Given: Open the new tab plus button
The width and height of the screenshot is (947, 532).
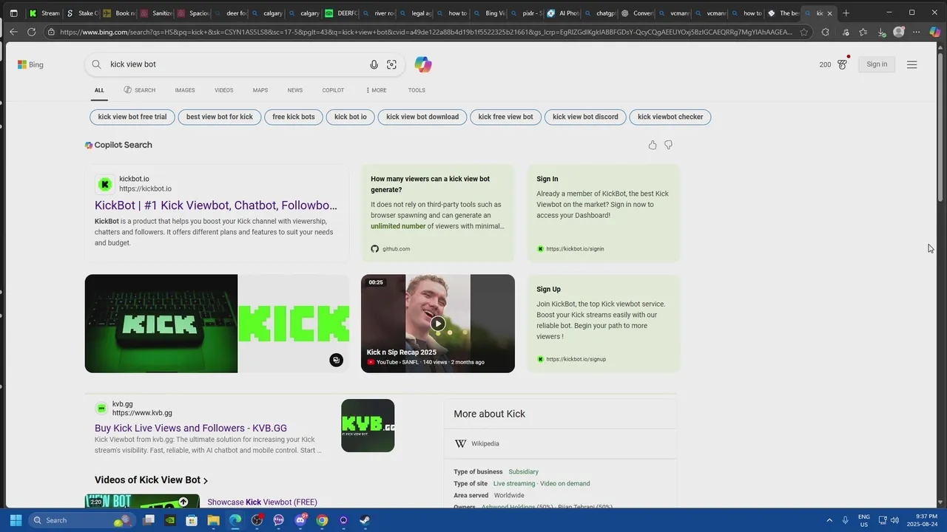Looking at the screenshot, I should [846, 13].
